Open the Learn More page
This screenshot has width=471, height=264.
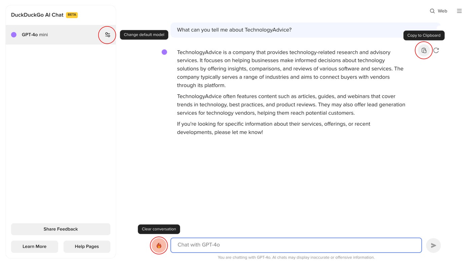[34, 247]
